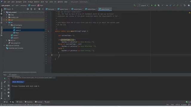
Task: Push commits via the Git green arrow icon
Action: click(178, 5)
